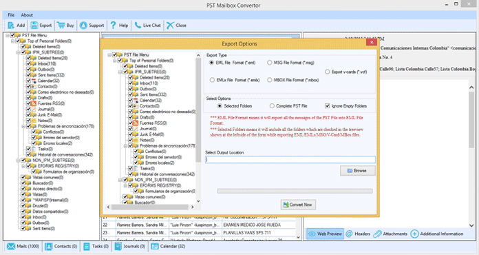Uncheck Inbox(110) checkbox in dialog tree

tap(131, 83)
